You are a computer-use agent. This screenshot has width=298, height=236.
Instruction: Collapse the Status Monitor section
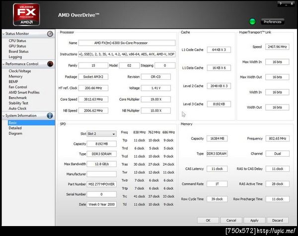tap(3, 34)
